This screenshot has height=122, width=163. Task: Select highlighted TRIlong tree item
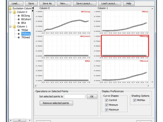[26, 34]
